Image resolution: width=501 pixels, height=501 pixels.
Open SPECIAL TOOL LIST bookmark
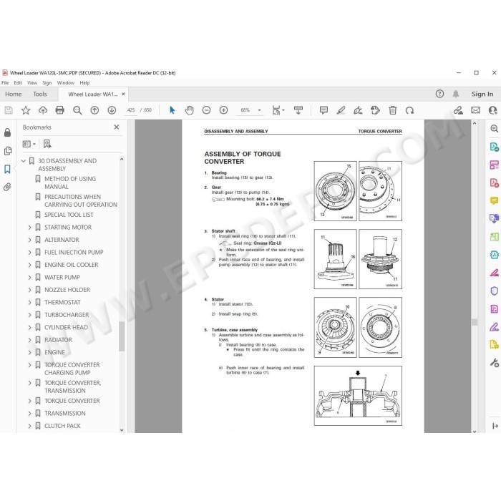pos(69,215)
